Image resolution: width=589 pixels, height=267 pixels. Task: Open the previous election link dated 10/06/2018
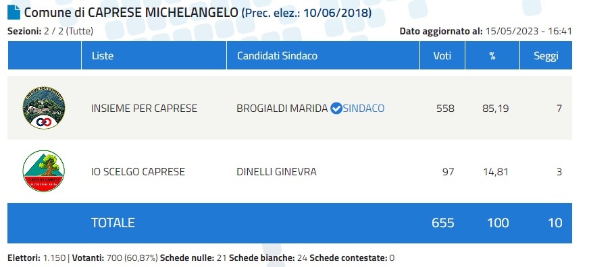(307, 13)
